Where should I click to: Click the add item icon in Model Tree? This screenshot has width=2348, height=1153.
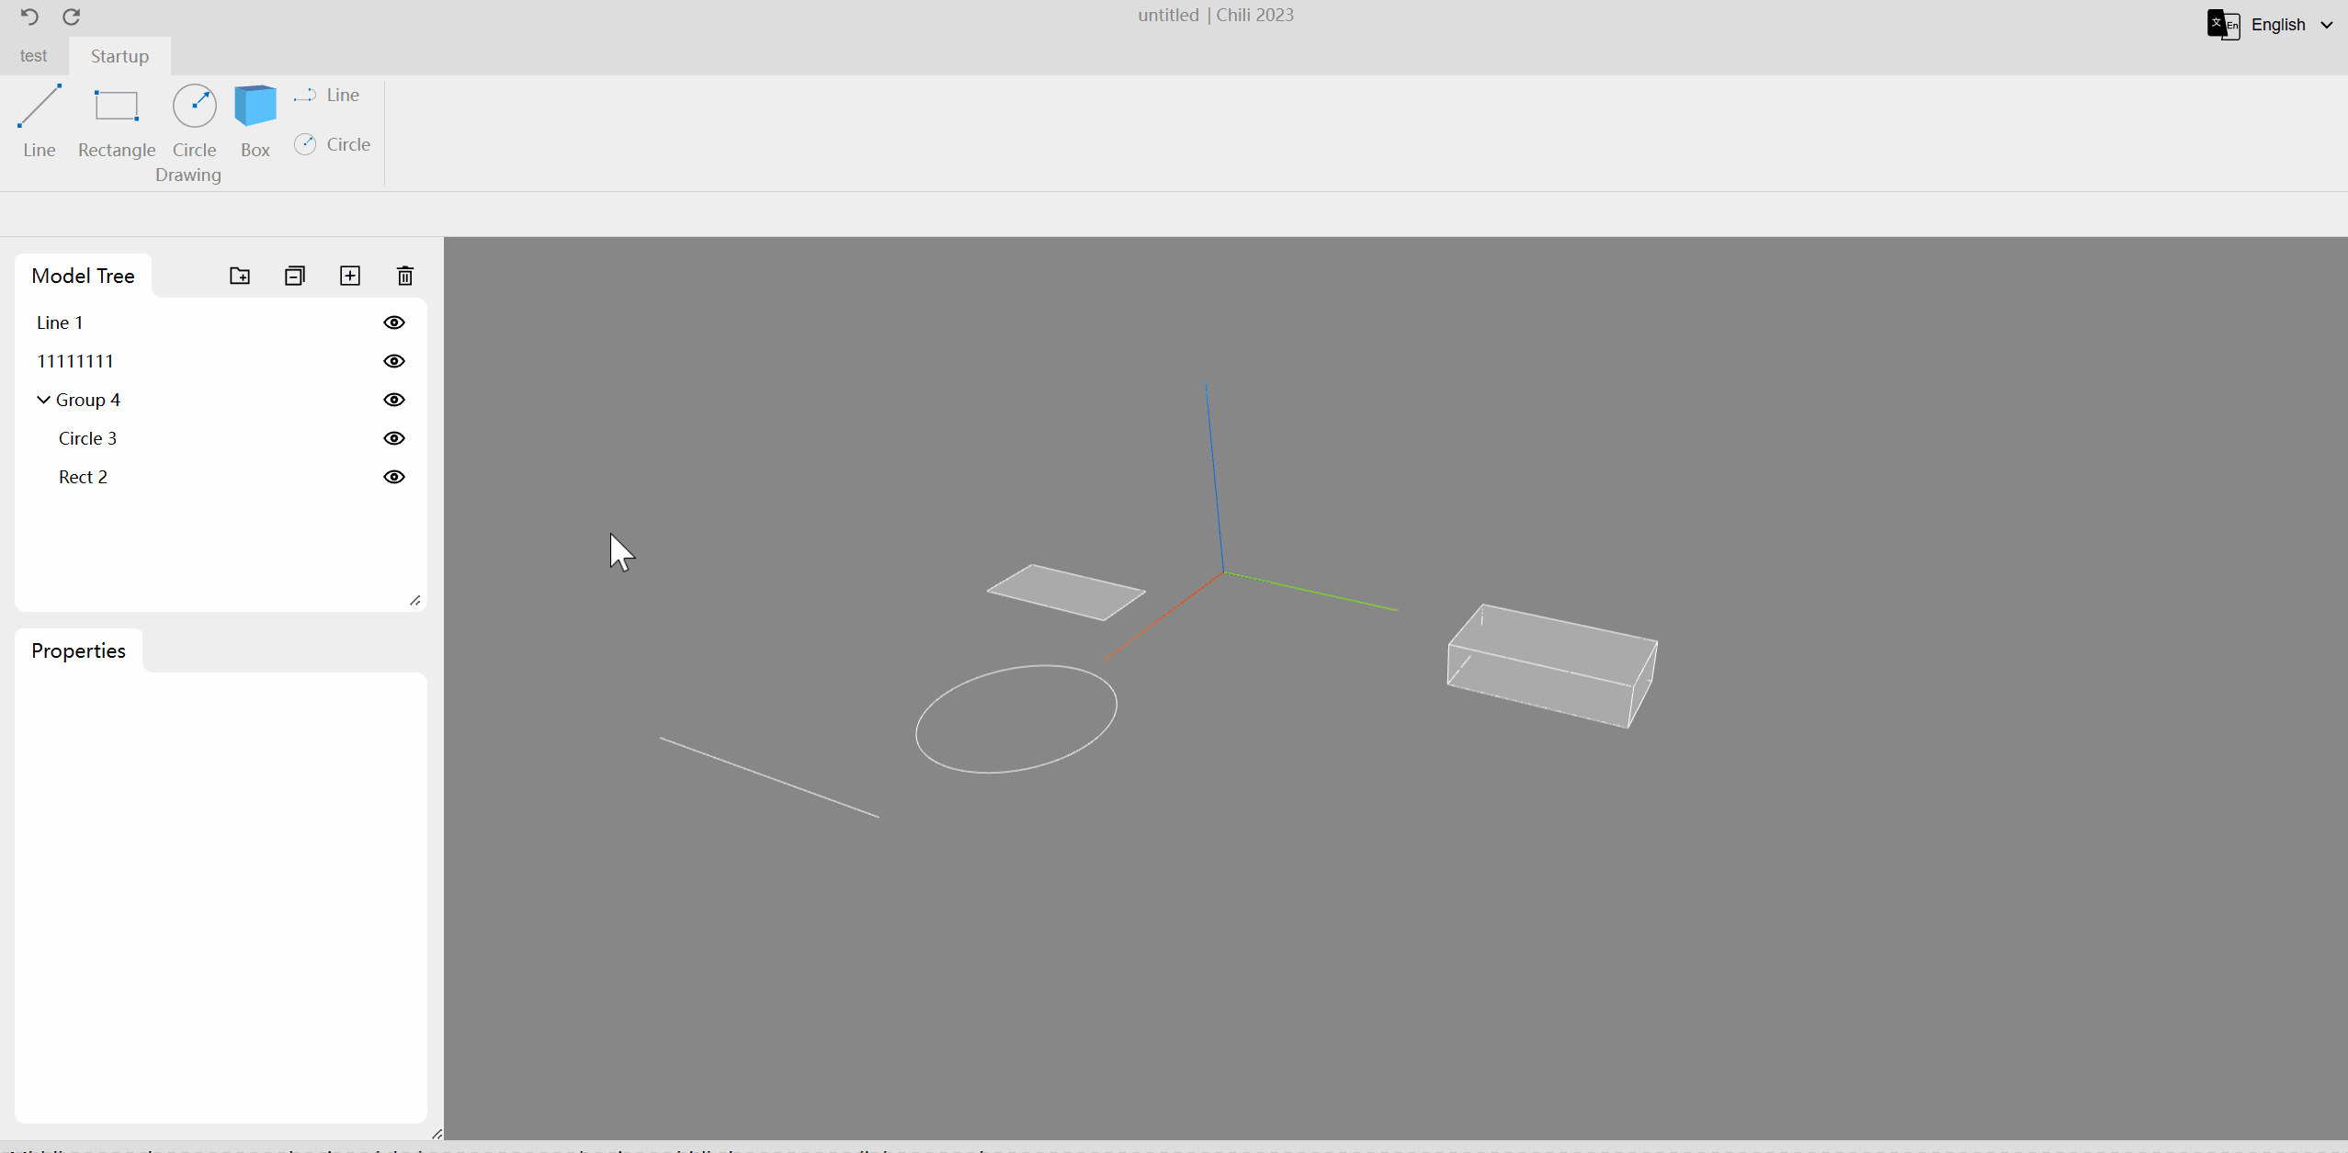[349, 276]
